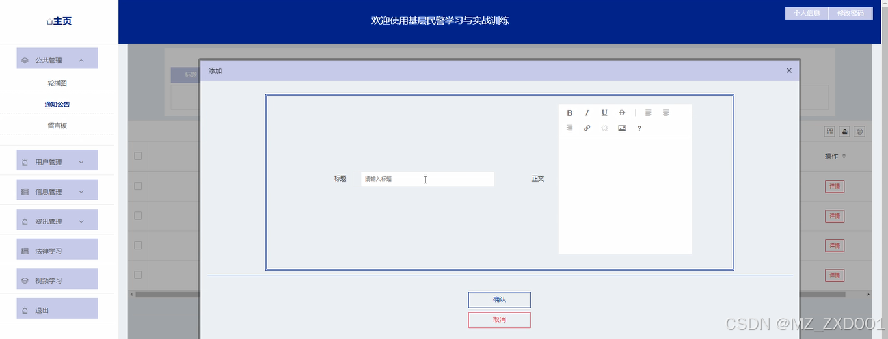Align text right in the editor
888x339 pixels.
(x=570, y=128)
